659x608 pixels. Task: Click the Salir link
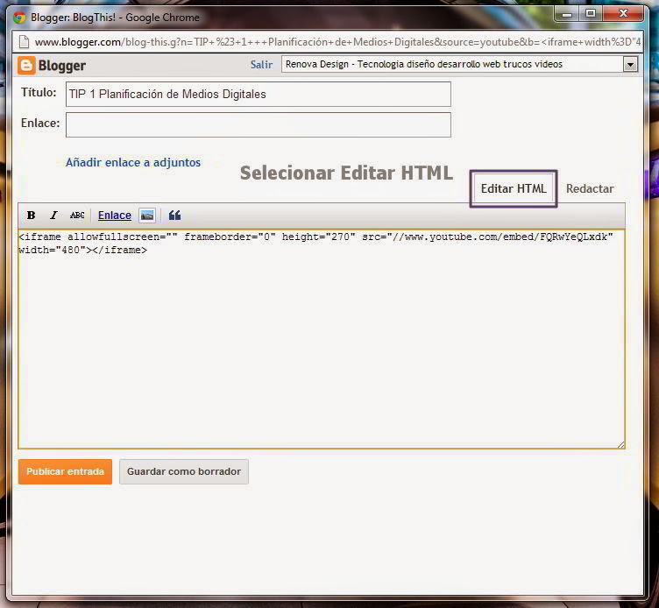(261, 65)
